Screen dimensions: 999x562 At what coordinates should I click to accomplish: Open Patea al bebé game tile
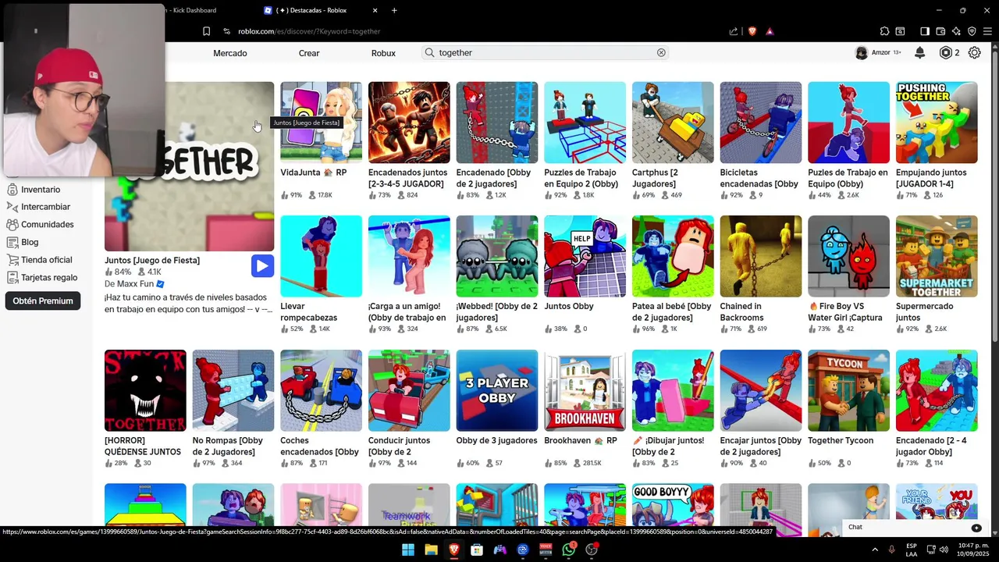pos(673,275)
